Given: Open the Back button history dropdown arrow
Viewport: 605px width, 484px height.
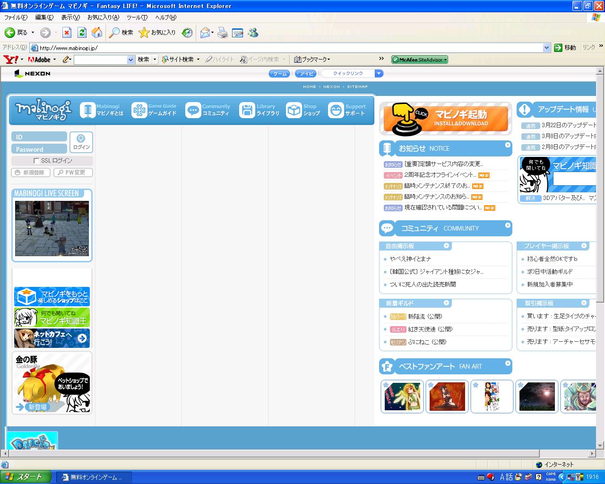Looking at the screenshot, I should pos(33,33).
